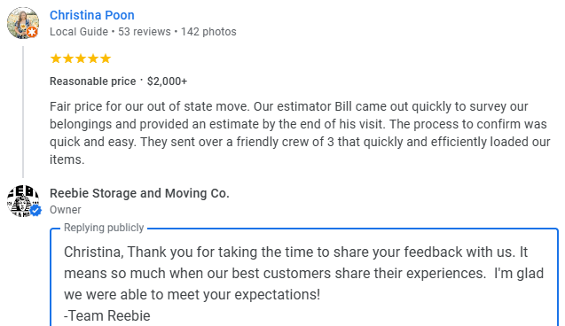Place cursor after -Team Reebie signature
This screenshot has height=326, width=565.
pos(151,315)
